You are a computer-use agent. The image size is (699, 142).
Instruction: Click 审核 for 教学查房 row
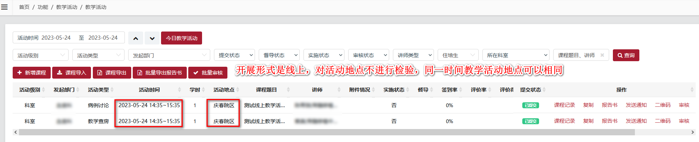684,121
